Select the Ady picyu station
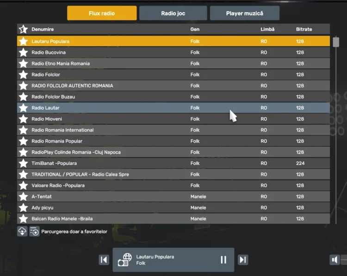Image resolution: width=347 pixels, height=276 pixels. coord(173,208)
